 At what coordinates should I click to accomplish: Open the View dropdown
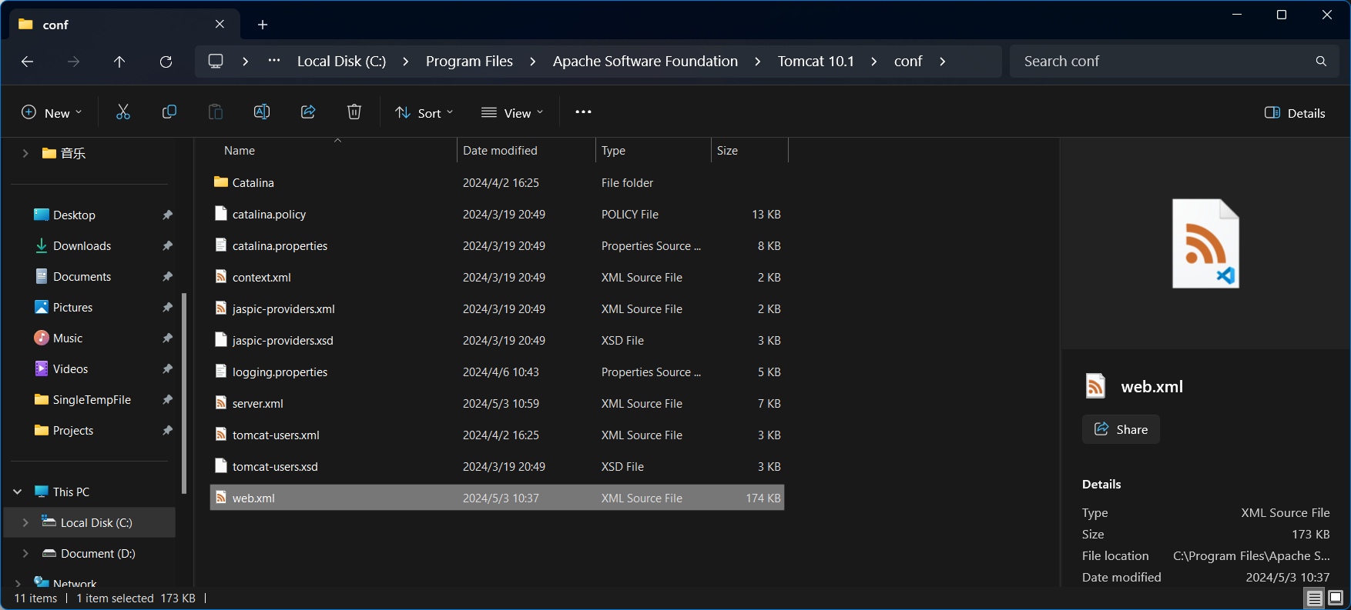[x=512, y=113]
